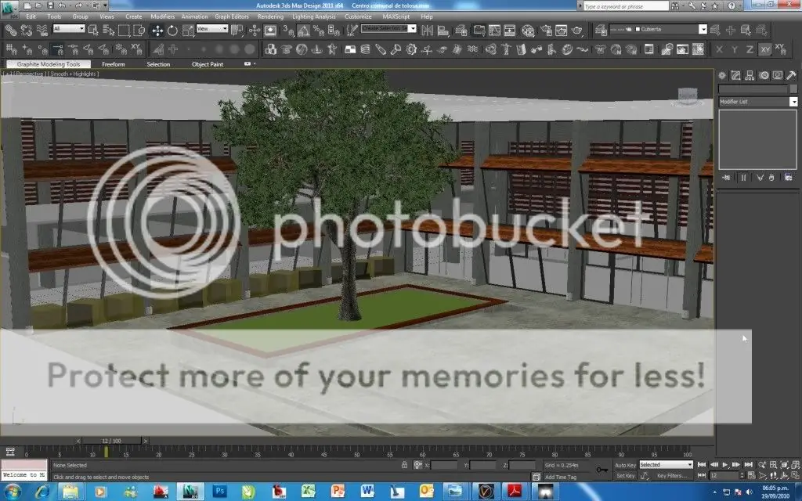Choose Rectangular Selection Region tool
This screenshot has width=802, height=501.
124,31
